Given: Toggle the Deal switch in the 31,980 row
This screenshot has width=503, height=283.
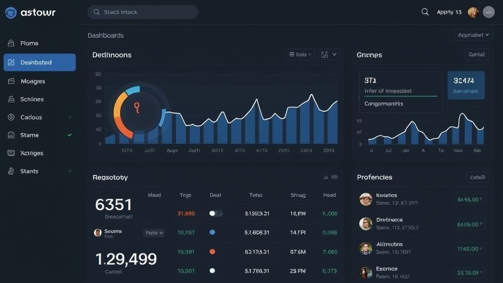Looking at the screenshot, I should [x=216, y=213].
